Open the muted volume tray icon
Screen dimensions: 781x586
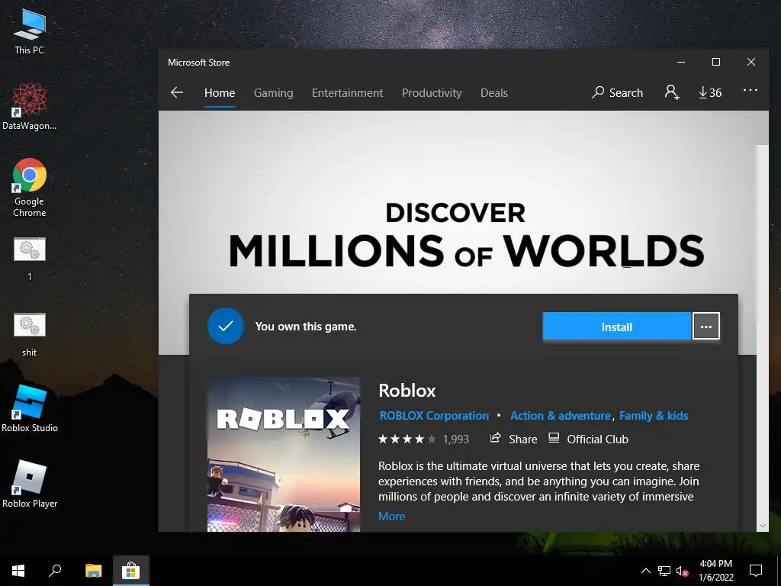point(682,571)
